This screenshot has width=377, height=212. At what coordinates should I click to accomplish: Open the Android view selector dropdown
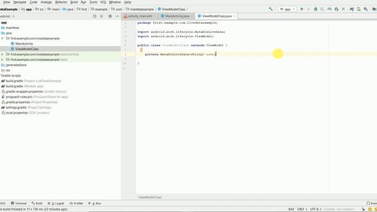pos(7,16)
